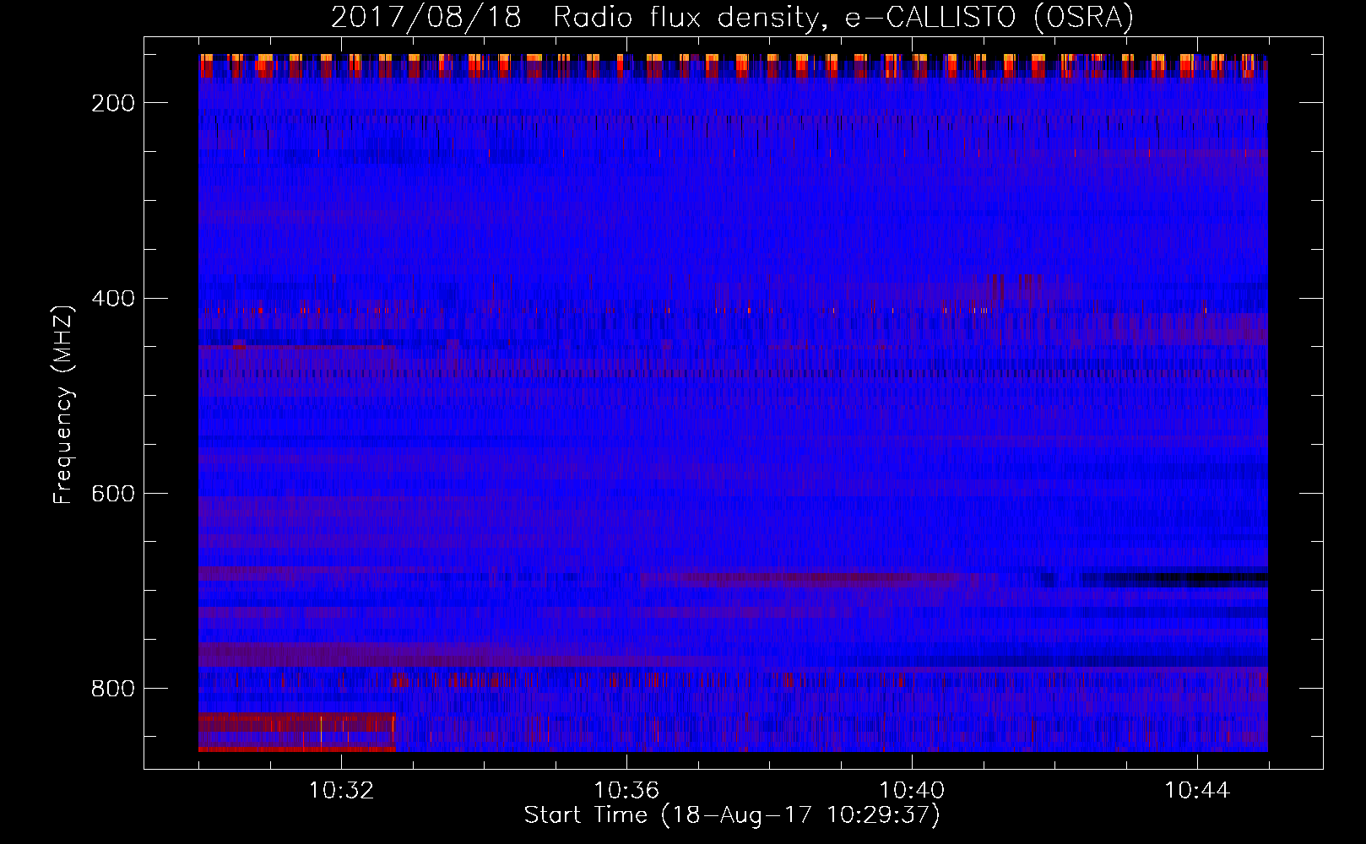Screen dimensions: 1366x844
Task: Click the 600 frequency tick label
Action: 113,494
